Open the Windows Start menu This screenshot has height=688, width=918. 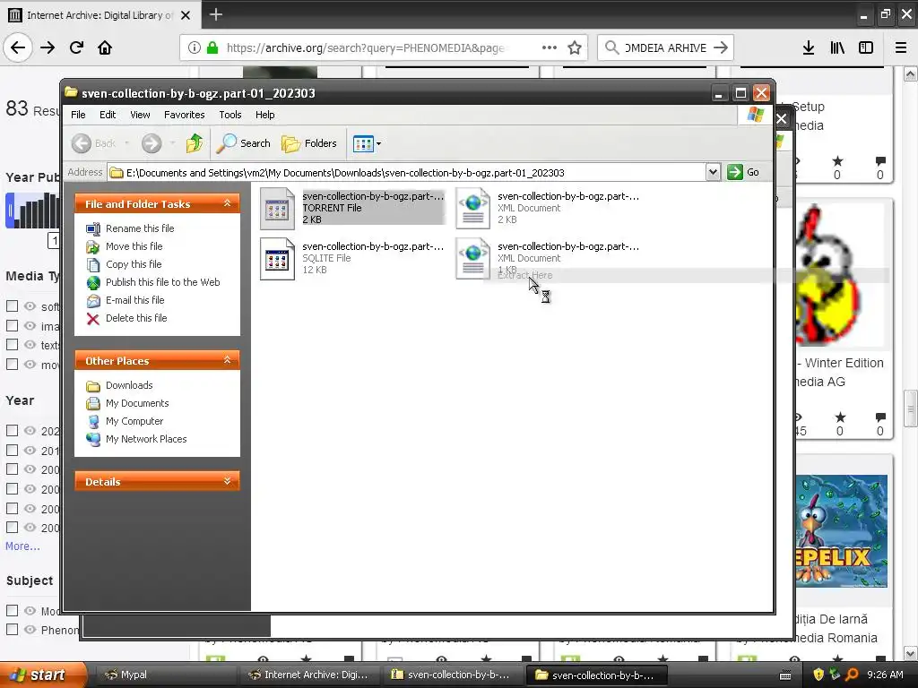pyautogui.click(x=43, y=675)
